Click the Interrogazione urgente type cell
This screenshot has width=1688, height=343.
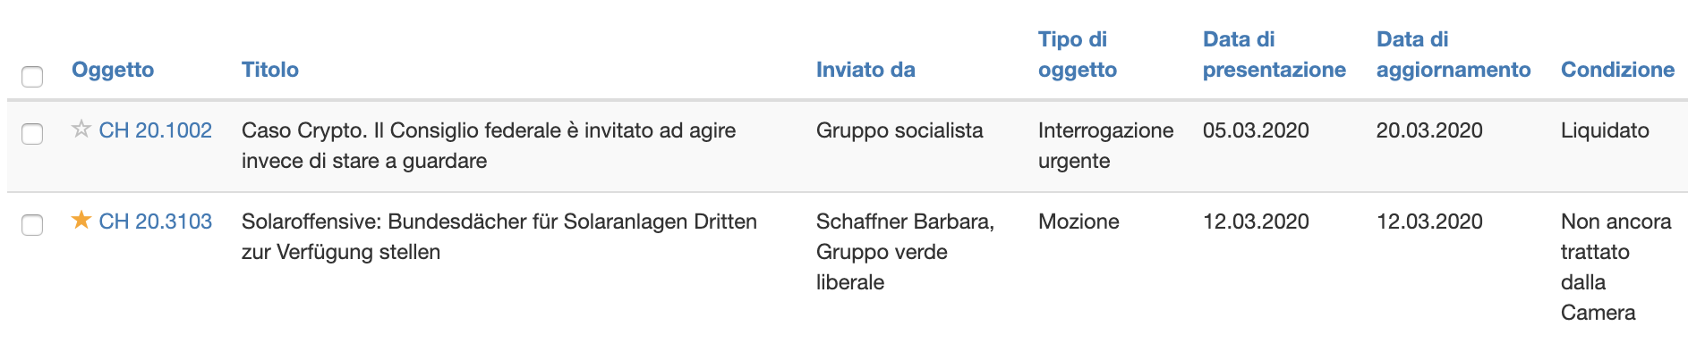(1105, 146)
